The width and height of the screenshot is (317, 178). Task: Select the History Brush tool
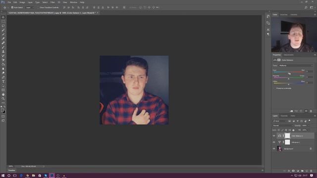pos(3,56)
